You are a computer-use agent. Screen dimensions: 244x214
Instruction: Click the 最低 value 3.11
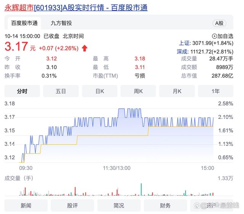[x=140, y=67]
